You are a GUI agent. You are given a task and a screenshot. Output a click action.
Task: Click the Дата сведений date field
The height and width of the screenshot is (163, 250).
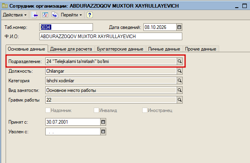point(160,27)
